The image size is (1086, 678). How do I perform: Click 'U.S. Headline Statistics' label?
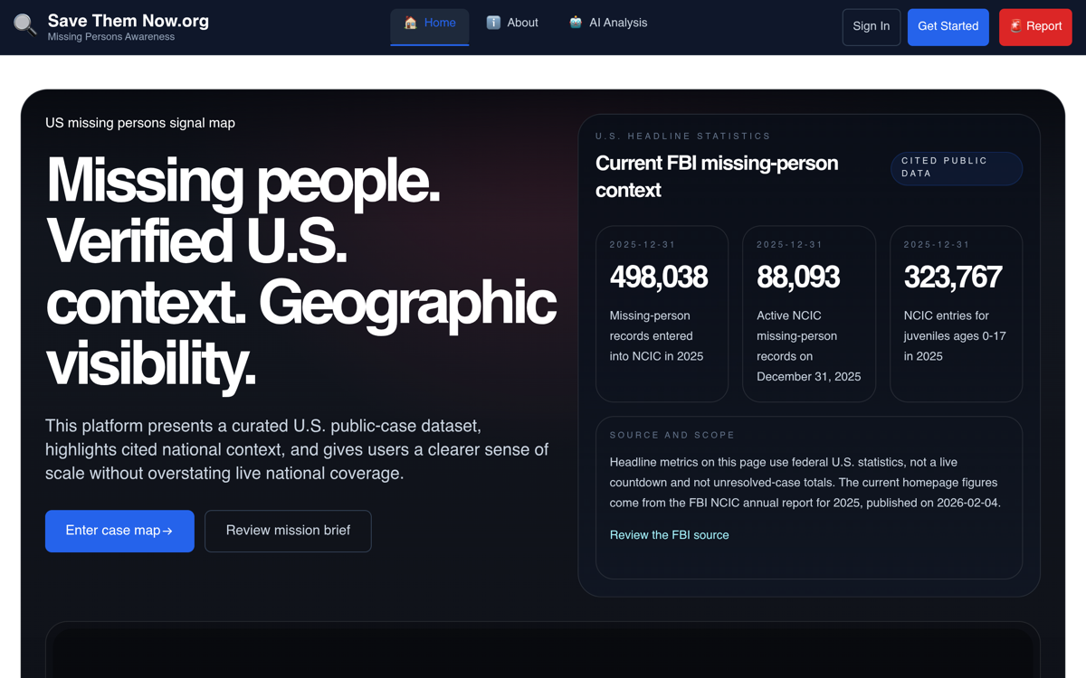click(683, 137)
